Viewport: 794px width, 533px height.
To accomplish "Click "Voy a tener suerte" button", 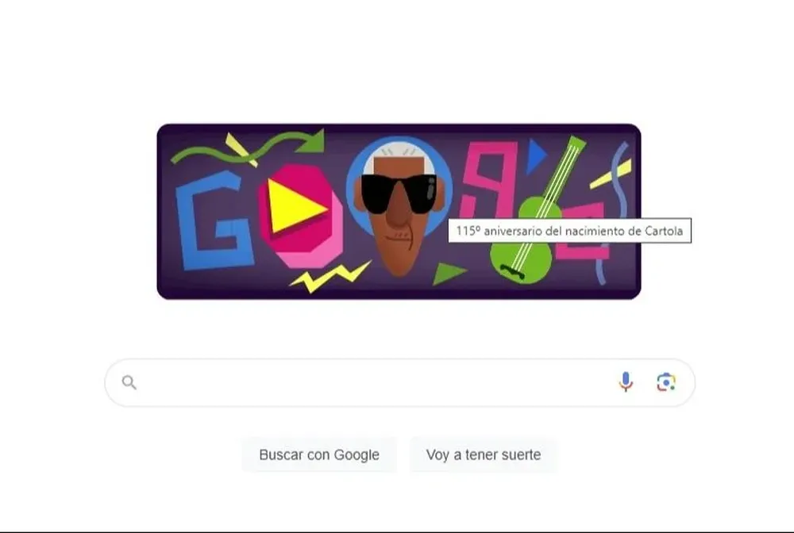I will coord(484,454).
